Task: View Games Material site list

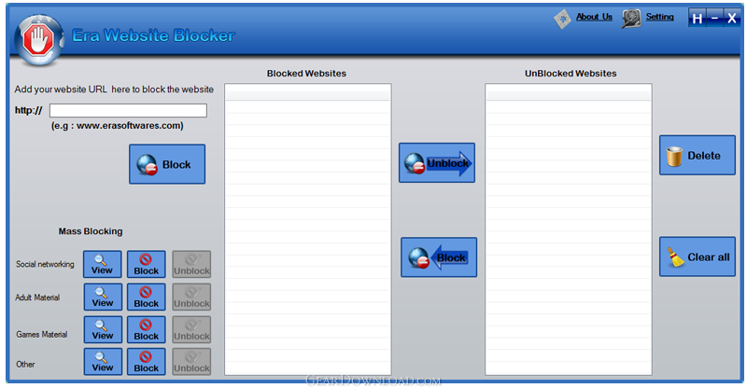Action: point(103,329)
